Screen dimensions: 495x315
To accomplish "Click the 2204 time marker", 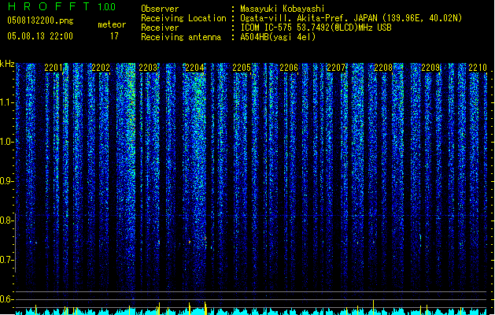I will tap(195, 68).
